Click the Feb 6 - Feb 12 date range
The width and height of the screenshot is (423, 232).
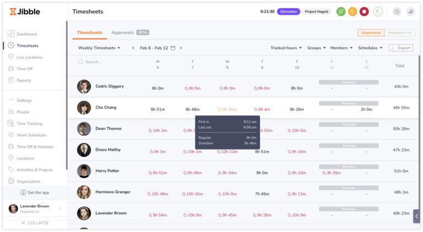[154, 48]
